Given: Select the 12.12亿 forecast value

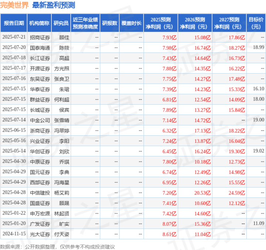Looking at the screenshot, I should click(237, 203).
